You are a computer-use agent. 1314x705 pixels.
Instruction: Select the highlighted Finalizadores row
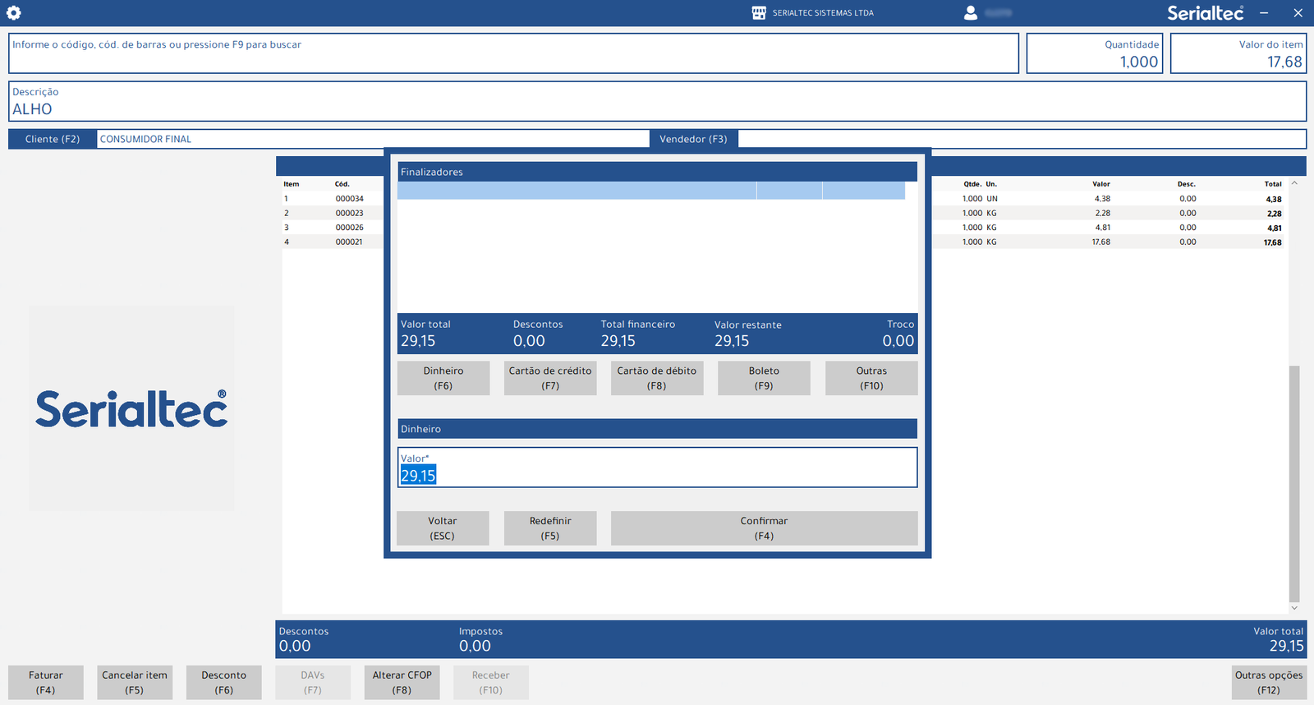575,191
